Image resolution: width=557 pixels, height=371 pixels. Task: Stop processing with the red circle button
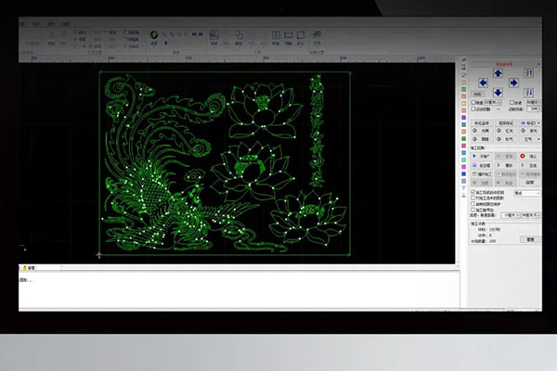click(530, 156)
